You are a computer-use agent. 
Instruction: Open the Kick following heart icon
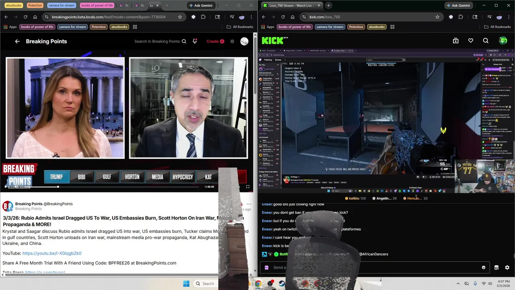click(x=471, y=41)
